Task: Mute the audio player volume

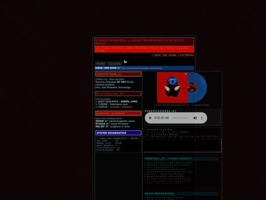Action: coord(195,118)
